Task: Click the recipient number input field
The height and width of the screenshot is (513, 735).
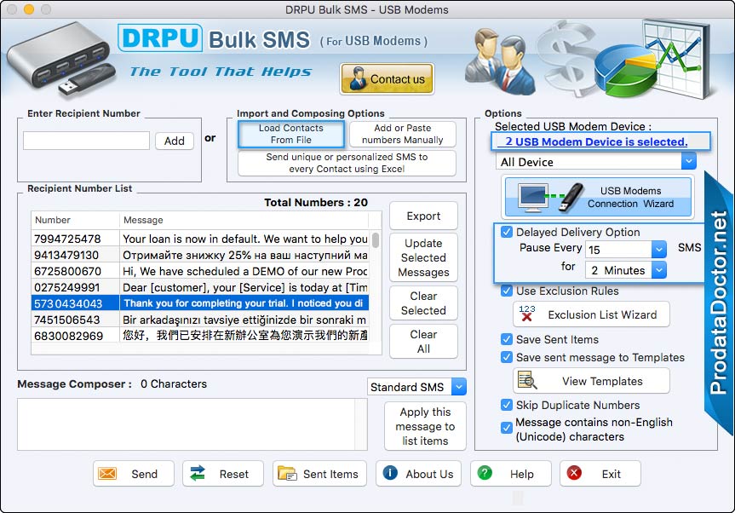Action: (x=86, y=141)
